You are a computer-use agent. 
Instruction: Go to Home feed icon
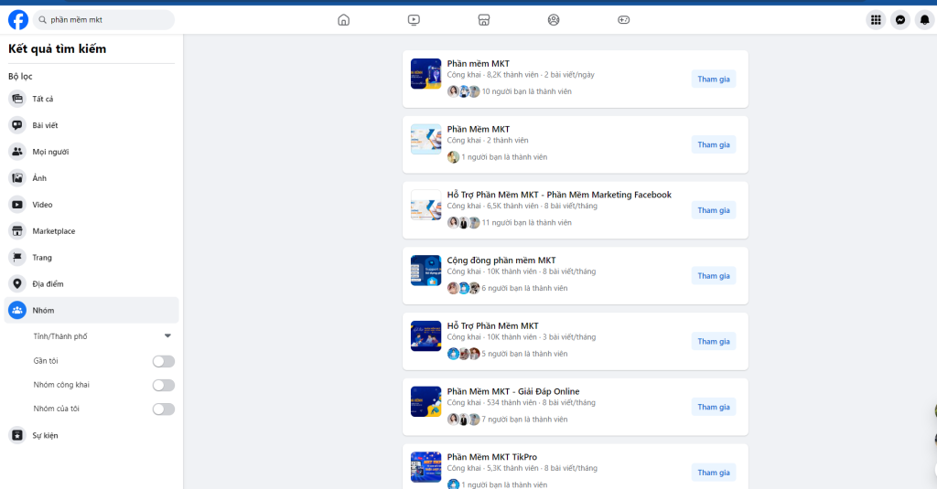tap(344, 20)
